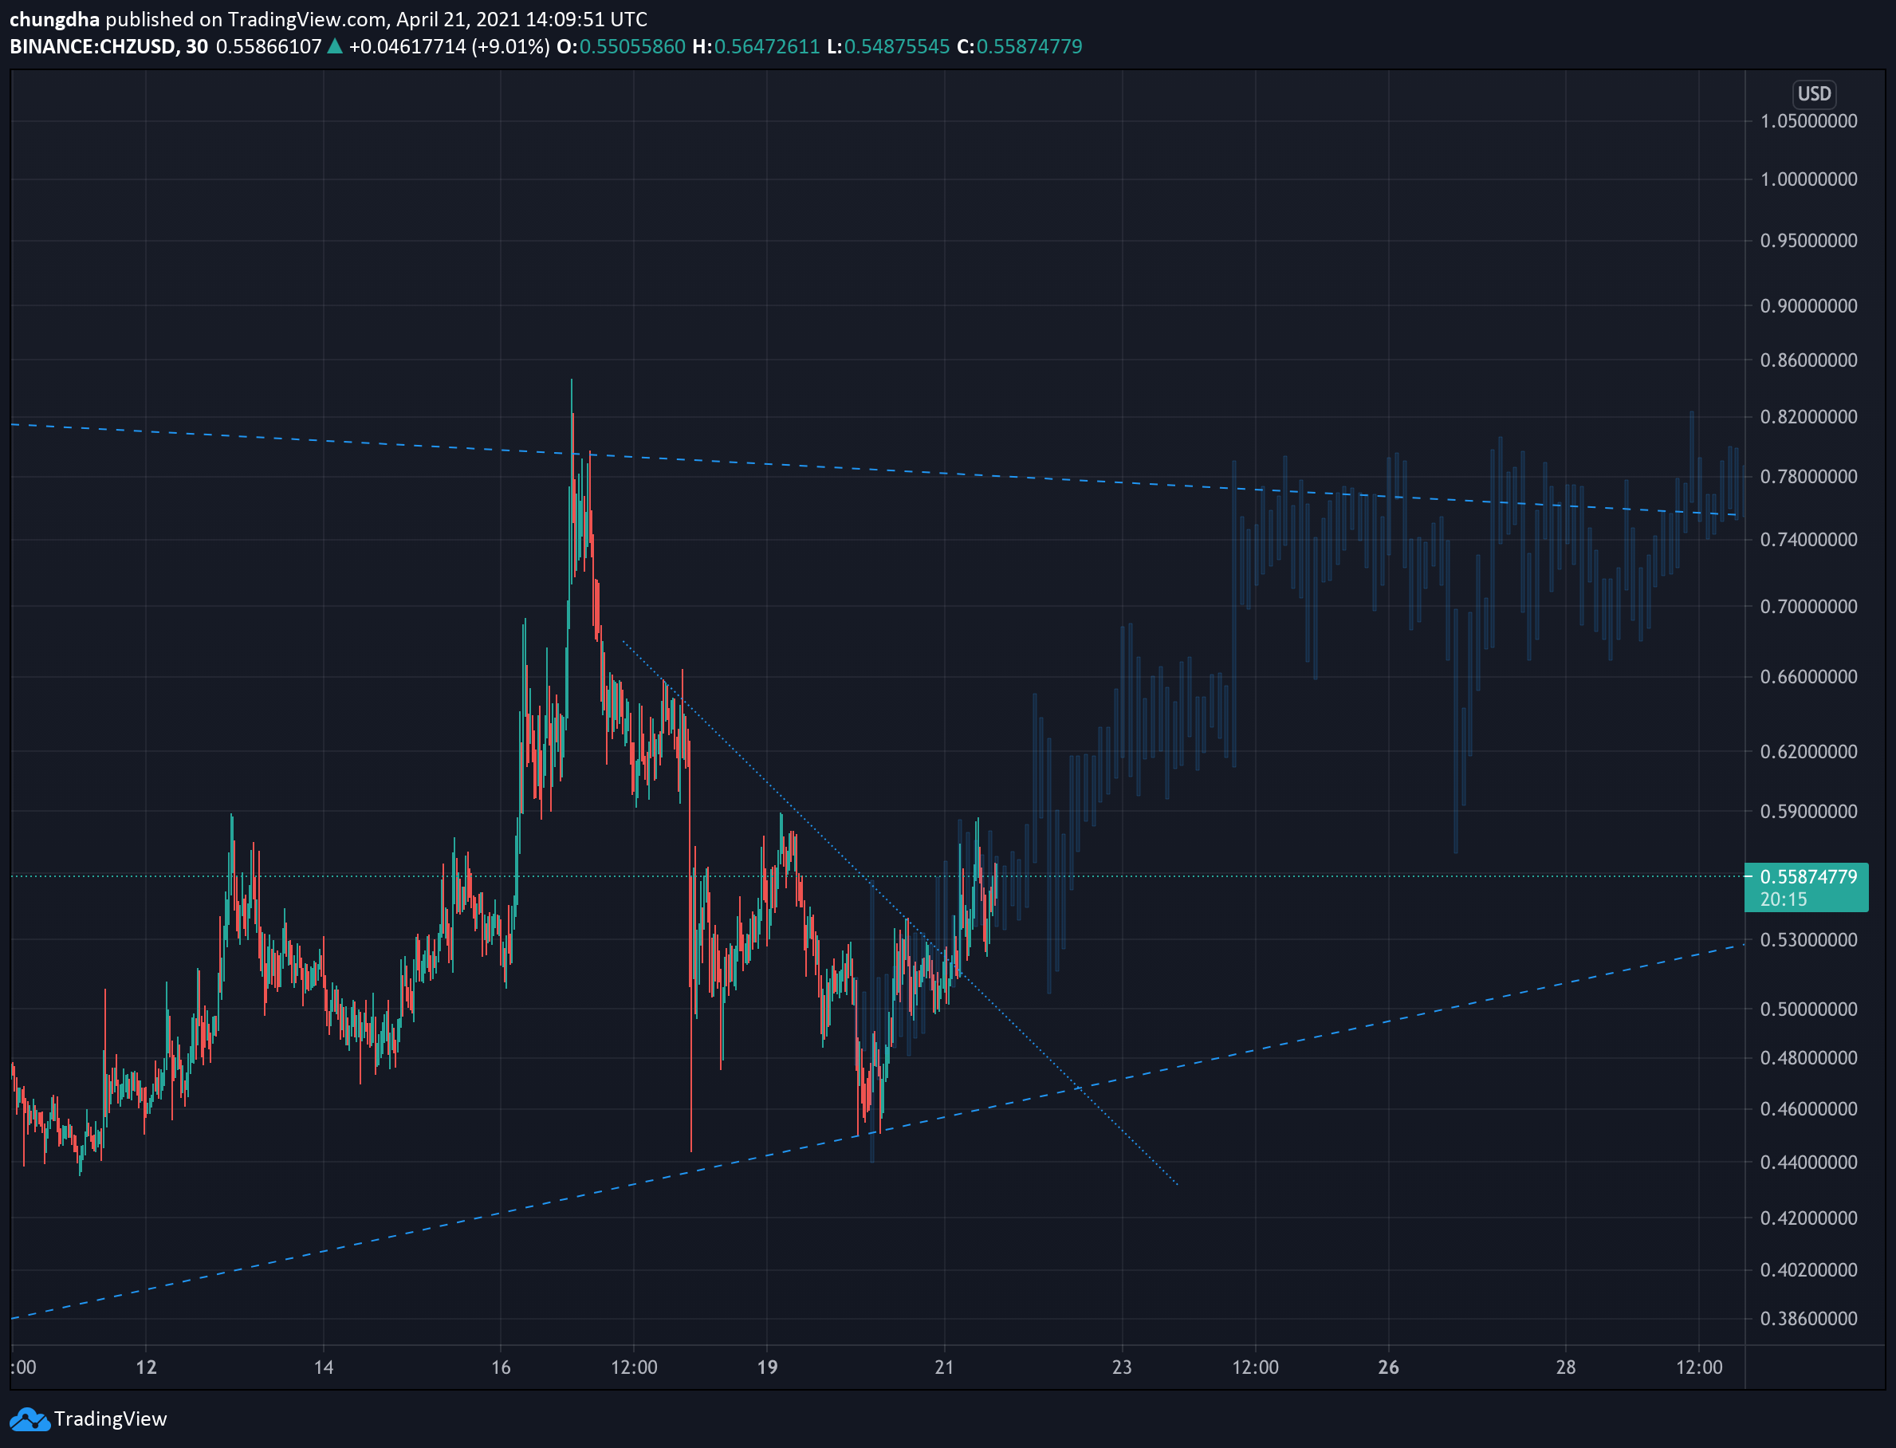Click the price axis label 0.48000000
Image resolution: width=1896 pixels, height=1448 pixels.
(x=1808, y=1058)
